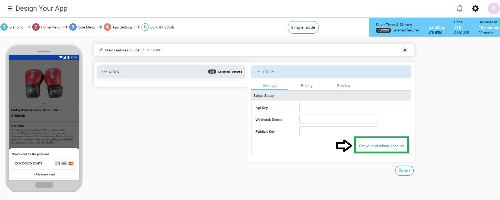Click the pencil icon beside Main Features Builder
This screenshot has width=500, height=200.
point(101,50)
